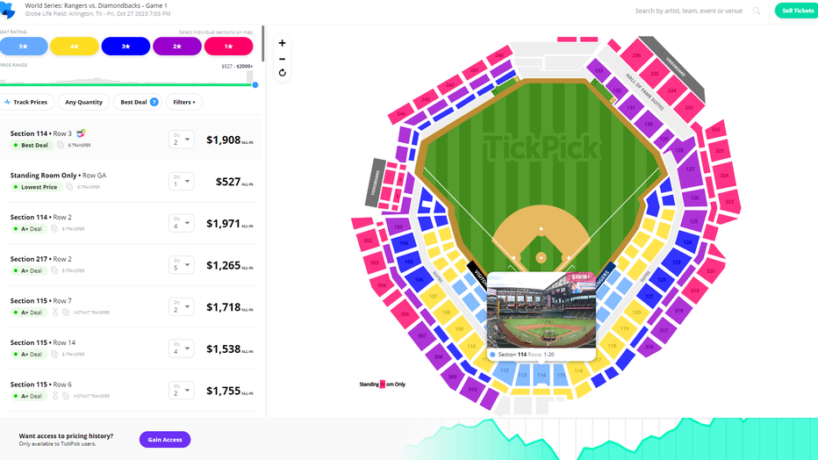Reset the stadium map rotation
Viewport: 818px width, 460px height.
tap(283, 73)
